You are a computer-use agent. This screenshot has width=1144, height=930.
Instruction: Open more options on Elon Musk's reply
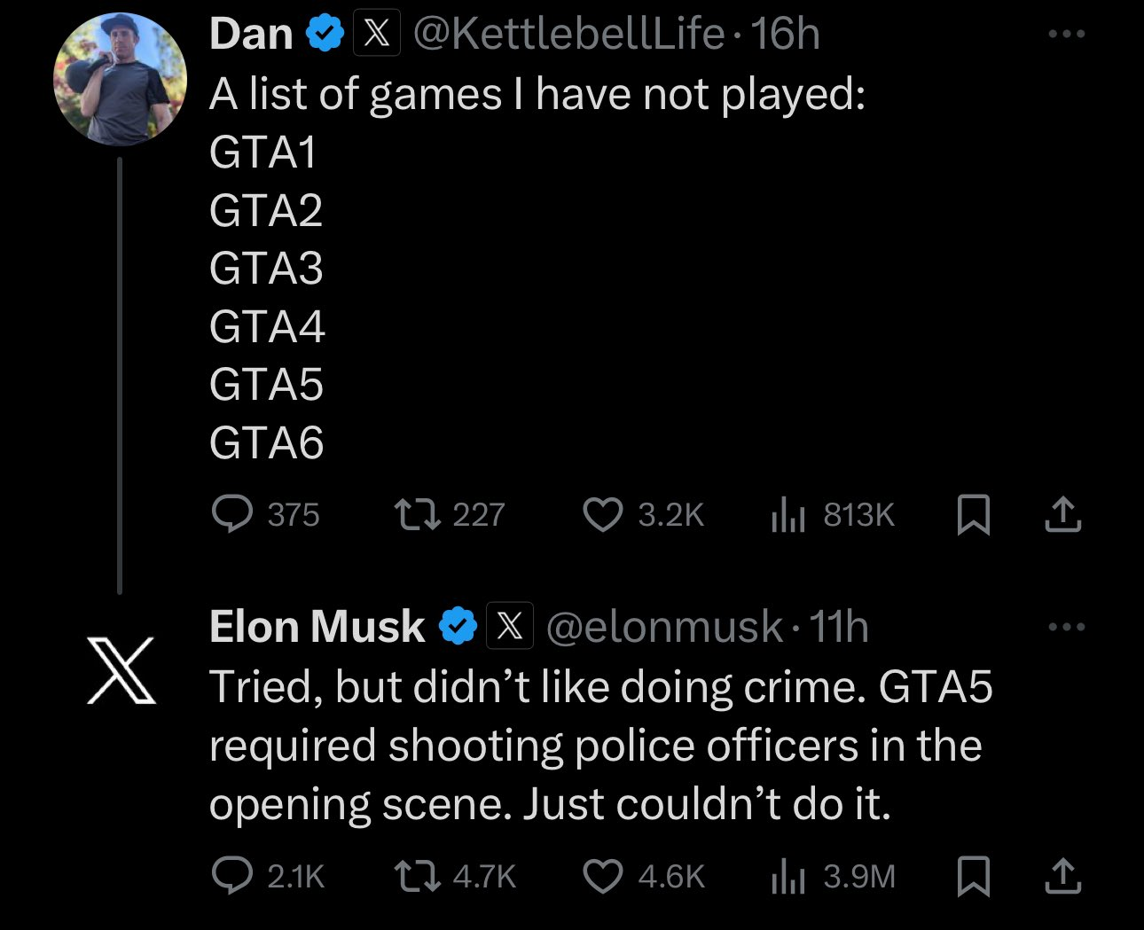pos(1066,627)
